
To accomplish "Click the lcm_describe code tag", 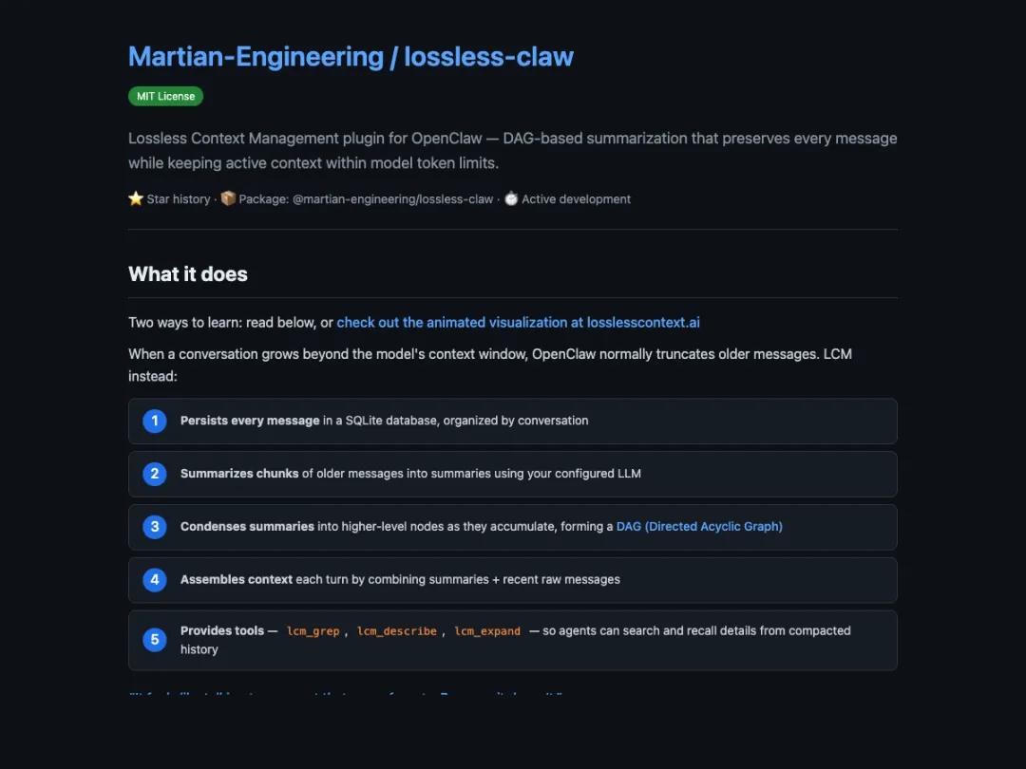I will pyautogui.click(x=397, y=631).
